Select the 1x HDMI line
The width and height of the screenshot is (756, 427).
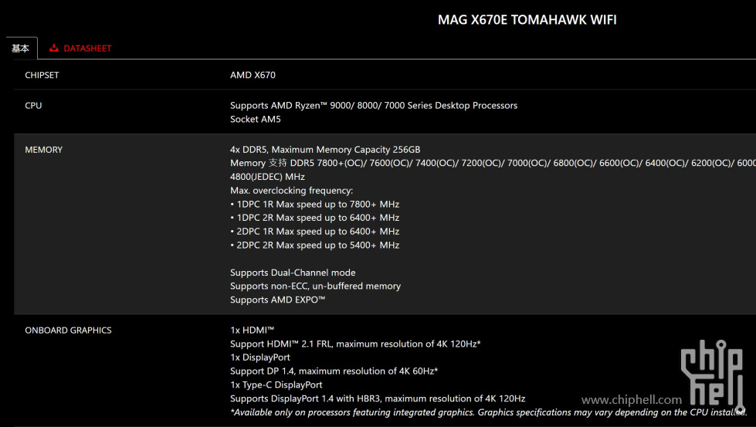(253, 330)
